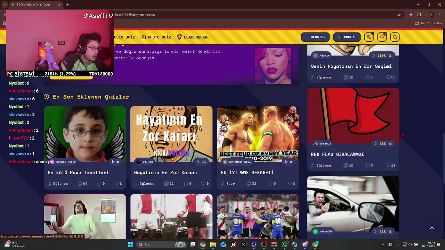Open WhatsApp from the taskbar
This screenshot has height=250, width=445.
tap(284, 244)
